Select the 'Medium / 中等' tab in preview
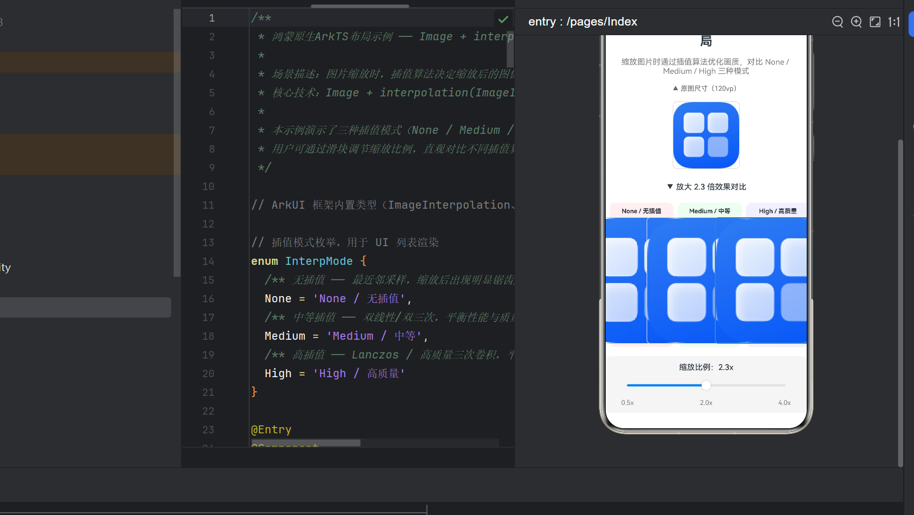This screenshot has height=515, width=914. [x=710, y=211]
